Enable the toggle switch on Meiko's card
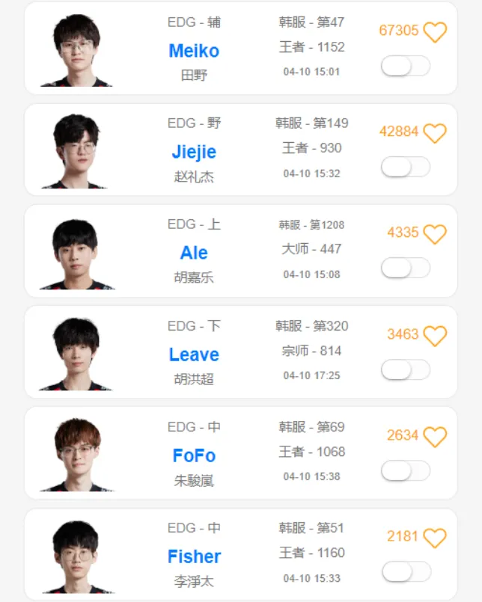 pyautogui.click(x=405, y=66)
